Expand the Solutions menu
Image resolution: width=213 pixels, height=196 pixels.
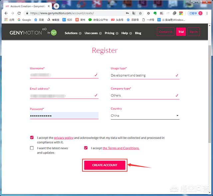click(x=73, y=33)
